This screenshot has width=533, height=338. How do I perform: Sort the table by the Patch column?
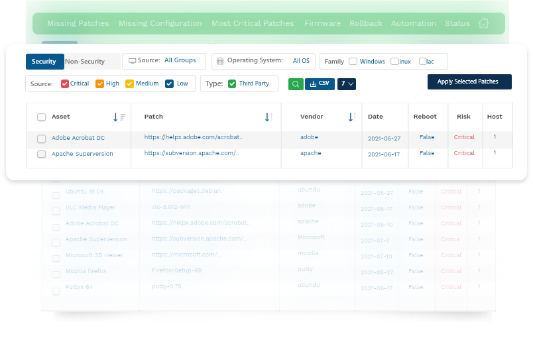coord(269,117)
